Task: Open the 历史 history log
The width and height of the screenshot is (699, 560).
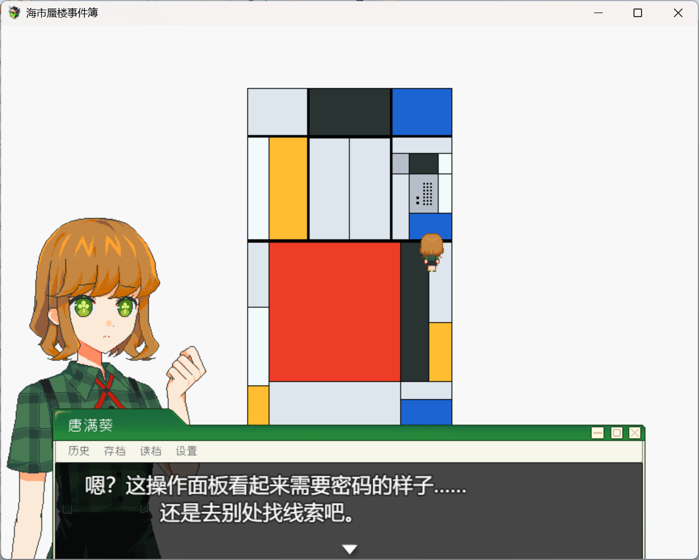Action: tap(79, 451)
